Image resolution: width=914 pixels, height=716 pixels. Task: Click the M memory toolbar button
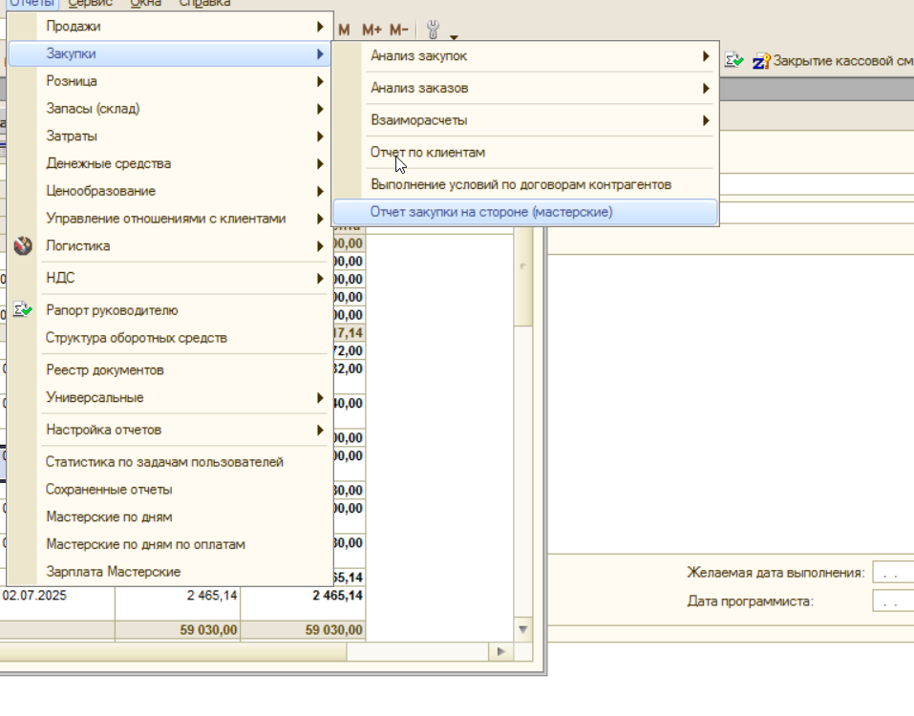click(x=344, y=30)
